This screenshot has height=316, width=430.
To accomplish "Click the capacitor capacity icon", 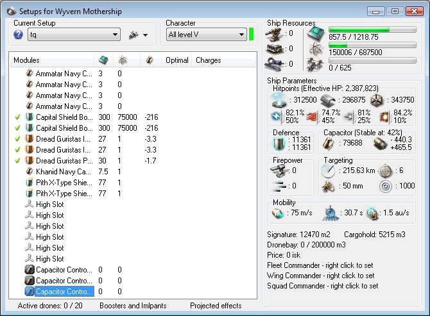I will pyautogui.click(x=328, y=143).
